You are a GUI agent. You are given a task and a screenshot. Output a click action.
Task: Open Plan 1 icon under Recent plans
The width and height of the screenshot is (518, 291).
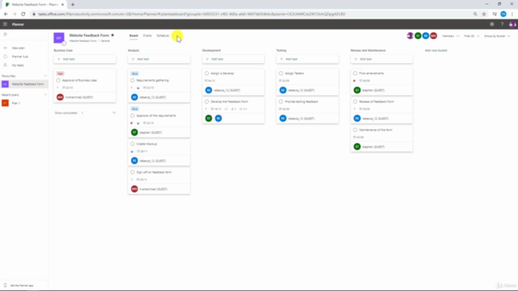point(5,103)
